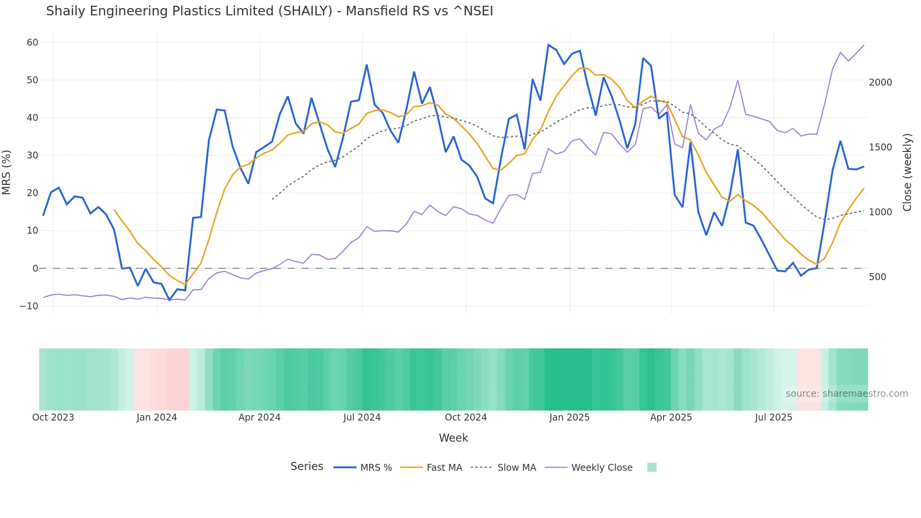Click the 'Close (weekly)' axis title

pos(907,172)
